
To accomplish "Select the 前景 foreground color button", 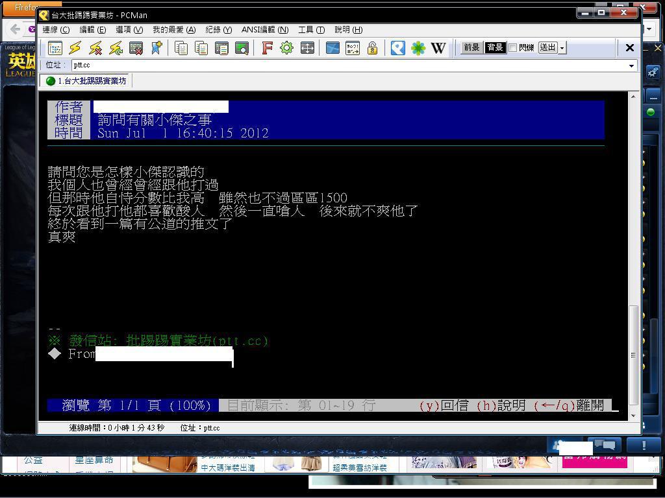I will click(x=471, y=47).
